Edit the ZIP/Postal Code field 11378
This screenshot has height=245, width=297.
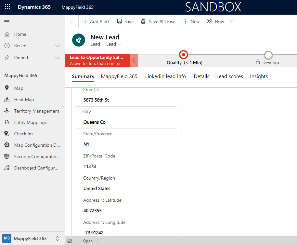[x=126, y=166]
